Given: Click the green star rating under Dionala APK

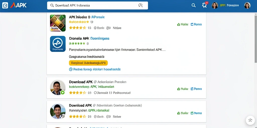Looking at the screenshot, I should [x=77, y=43].
